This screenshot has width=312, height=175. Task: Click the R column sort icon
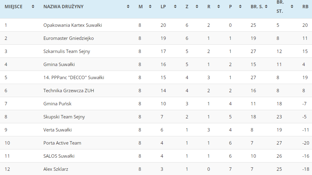[x=219, y=7]
